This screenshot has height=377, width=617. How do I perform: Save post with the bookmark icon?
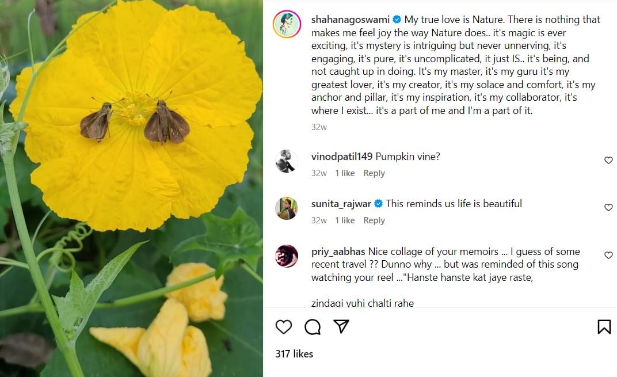click(x=604, y=327)
